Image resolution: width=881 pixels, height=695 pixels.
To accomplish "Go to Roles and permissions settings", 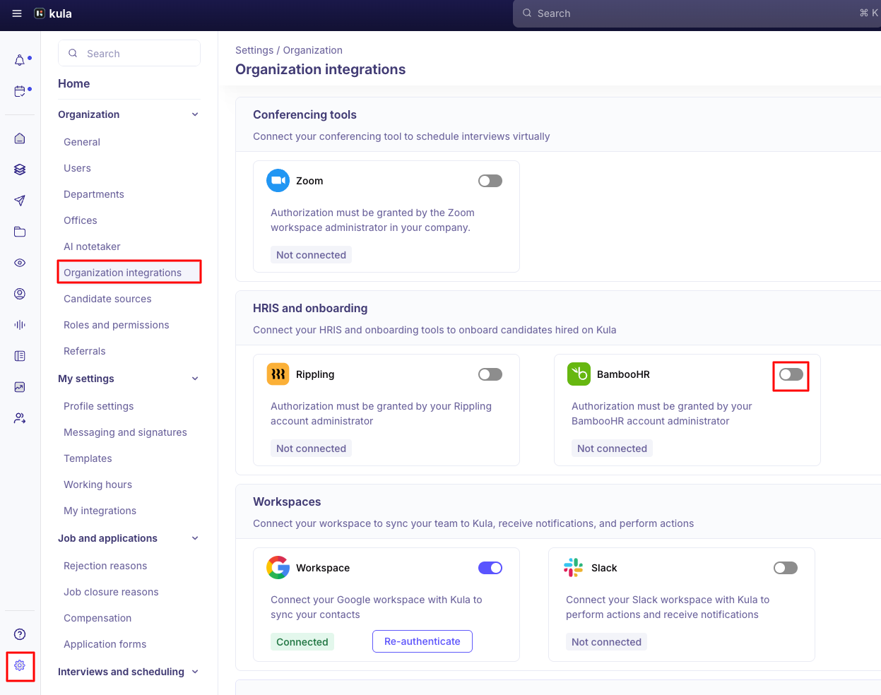I will 117,325.
